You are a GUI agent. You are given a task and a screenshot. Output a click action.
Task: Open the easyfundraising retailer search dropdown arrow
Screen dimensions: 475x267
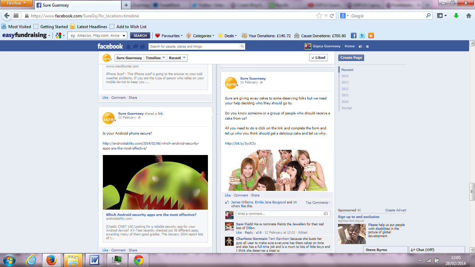[x=124, y=35]
